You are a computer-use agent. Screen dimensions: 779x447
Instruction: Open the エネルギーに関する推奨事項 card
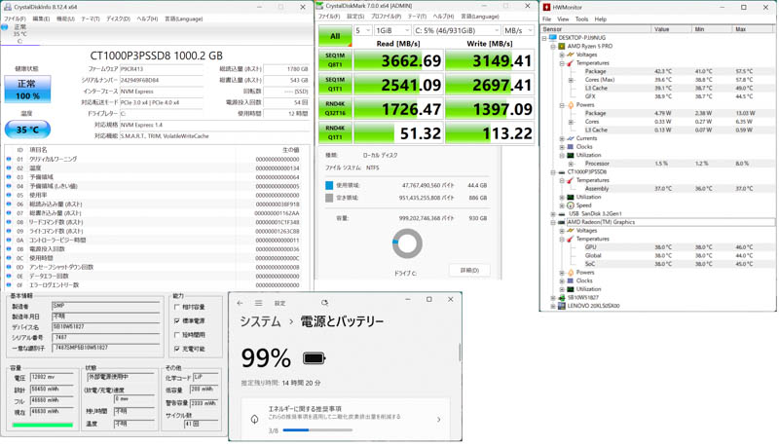tap(346, 419)
